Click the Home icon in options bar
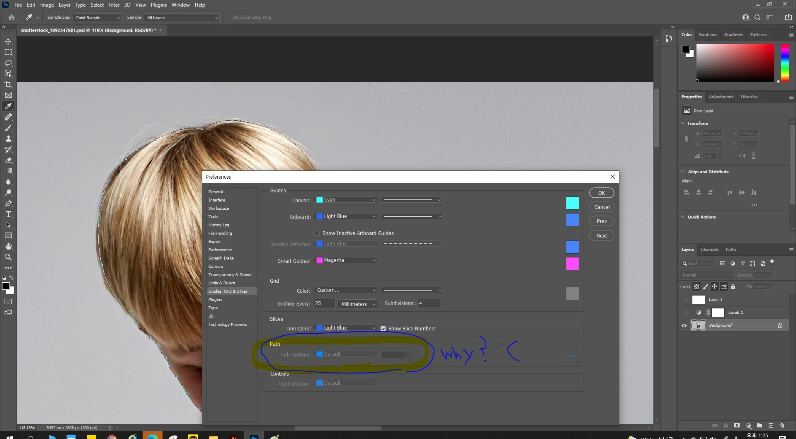The height and width of the screenshot is (439, 796). 12,17
